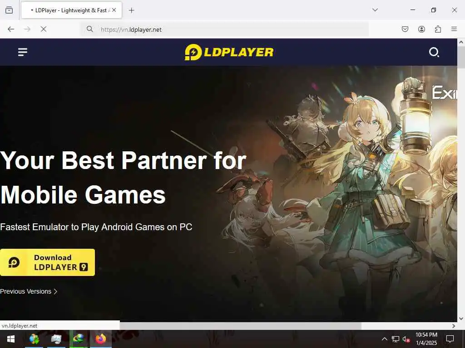This screenshot has width=465, height=348.
Task: Click the LDPlayer logo in the header
Action: (229, 52)
